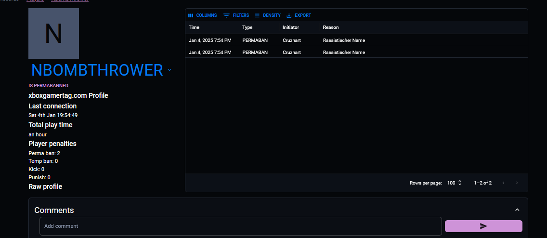Sort by Type column header

(x=247, y=27)
